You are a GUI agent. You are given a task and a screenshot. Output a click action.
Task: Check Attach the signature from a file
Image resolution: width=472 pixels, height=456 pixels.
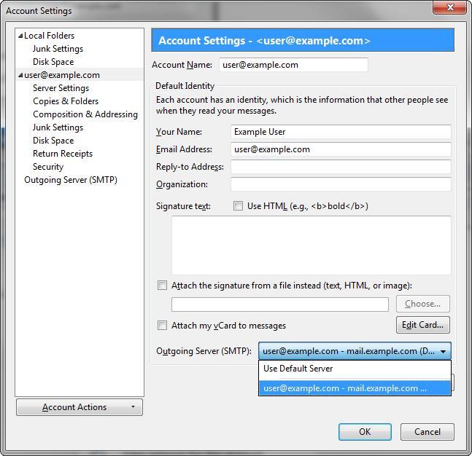[162, 286]
